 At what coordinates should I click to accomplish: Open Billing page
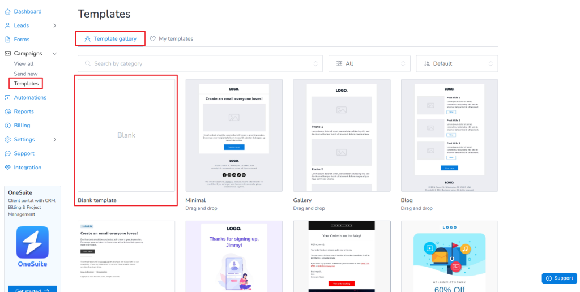point(22,126)
